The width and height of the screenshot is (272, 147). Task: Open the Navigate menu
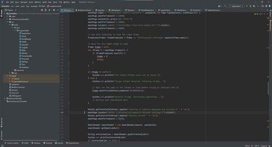tap(24, 2)
